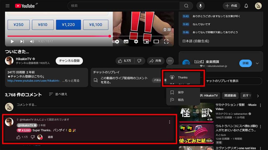Focus the コメントする comment field
This screenshot has height=150, width=268.
pyautogui.click(x=93, y=105)
